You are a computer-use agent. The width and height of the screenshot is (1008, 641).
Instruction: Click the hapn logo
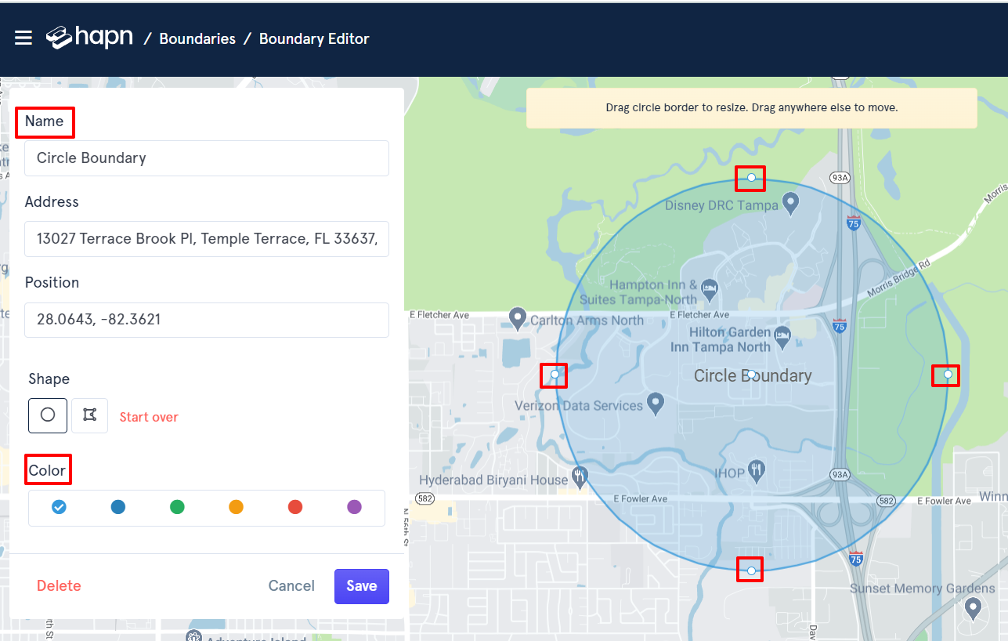coord(89,38)
